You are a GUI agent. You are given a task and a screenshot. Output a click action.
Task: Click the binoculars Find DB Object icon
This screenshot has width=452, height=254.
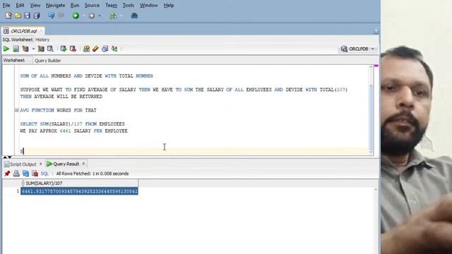click(134, 16)
